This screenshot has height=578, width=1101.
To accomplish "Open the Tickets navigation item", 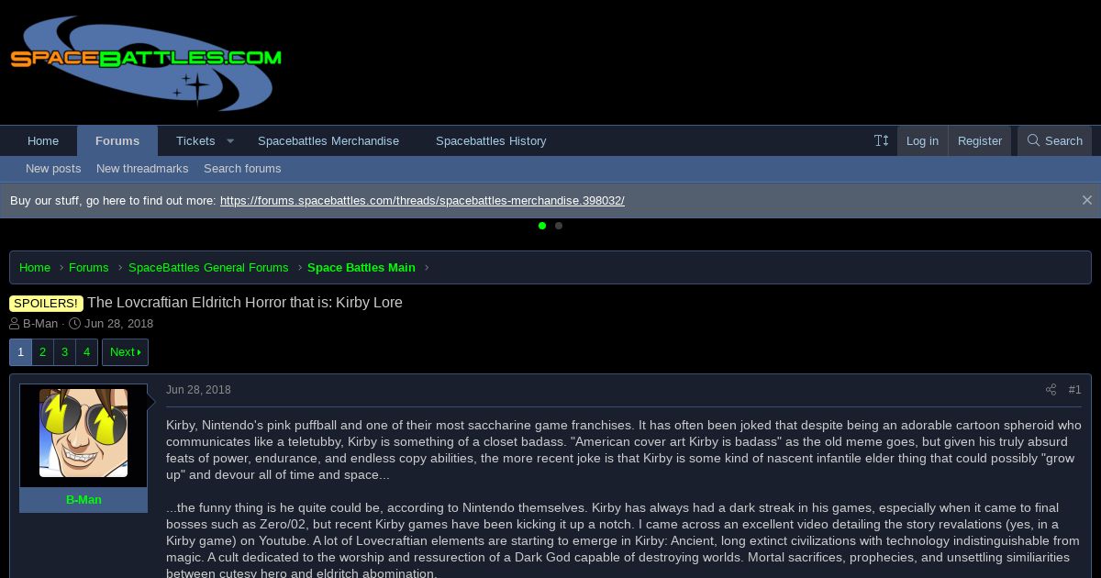I will pyautogui.click(x=195, y=140).
